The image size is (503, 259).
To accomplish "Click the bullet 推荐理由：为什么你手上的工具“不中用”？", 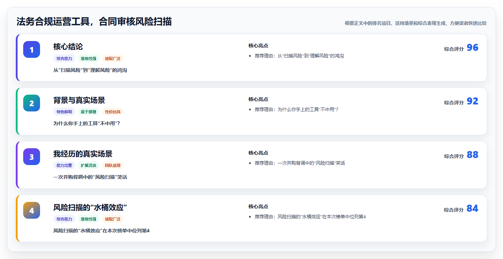I will coord(297,110).
